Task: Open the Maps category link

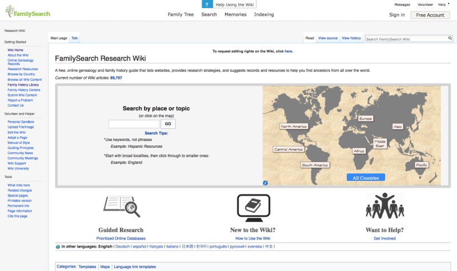Action: [x=105, y=266]
